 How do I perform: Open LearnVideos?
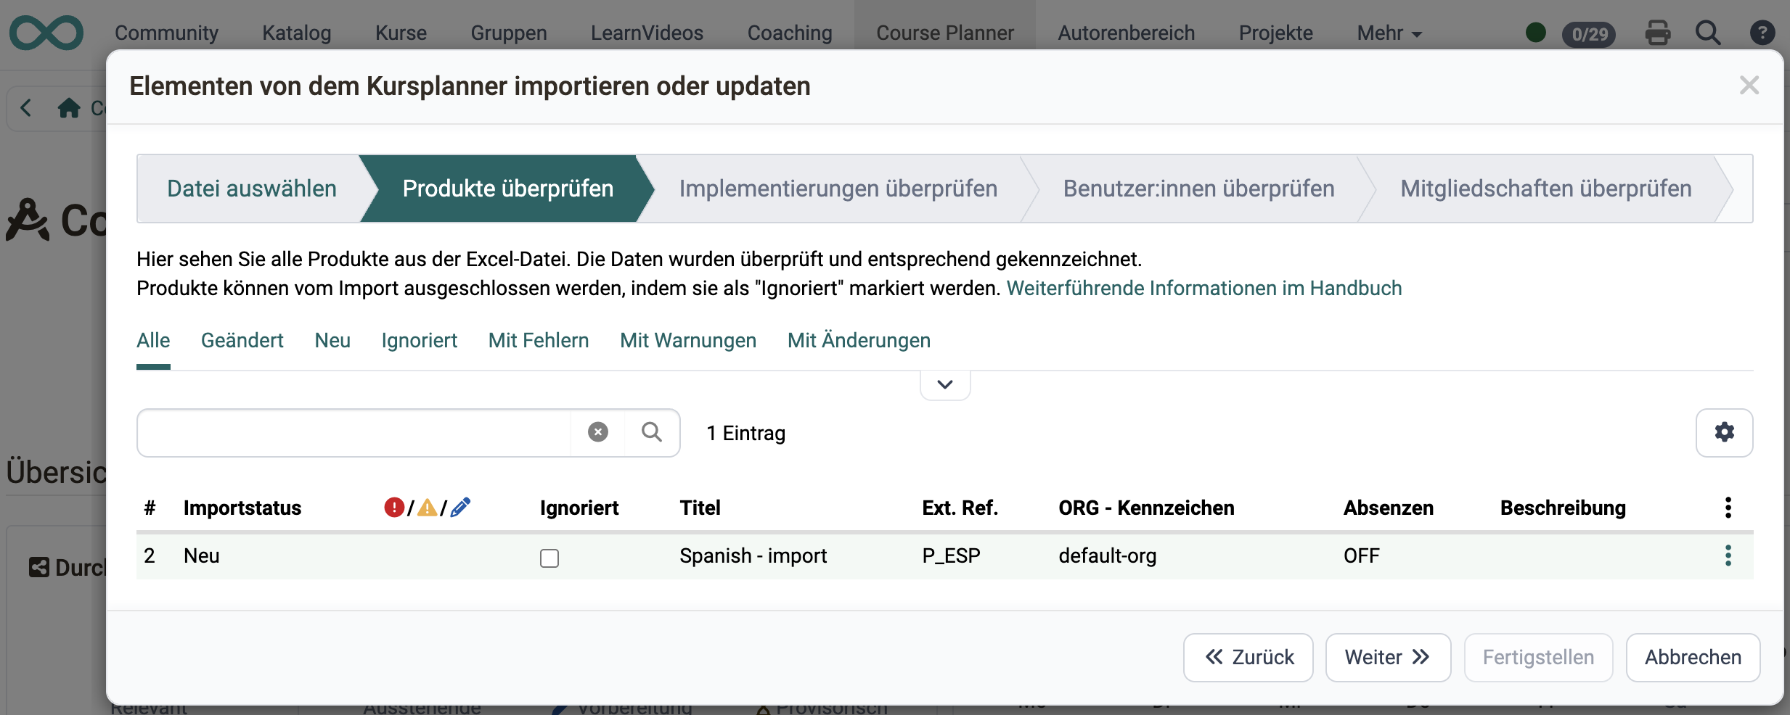point(647,33)
